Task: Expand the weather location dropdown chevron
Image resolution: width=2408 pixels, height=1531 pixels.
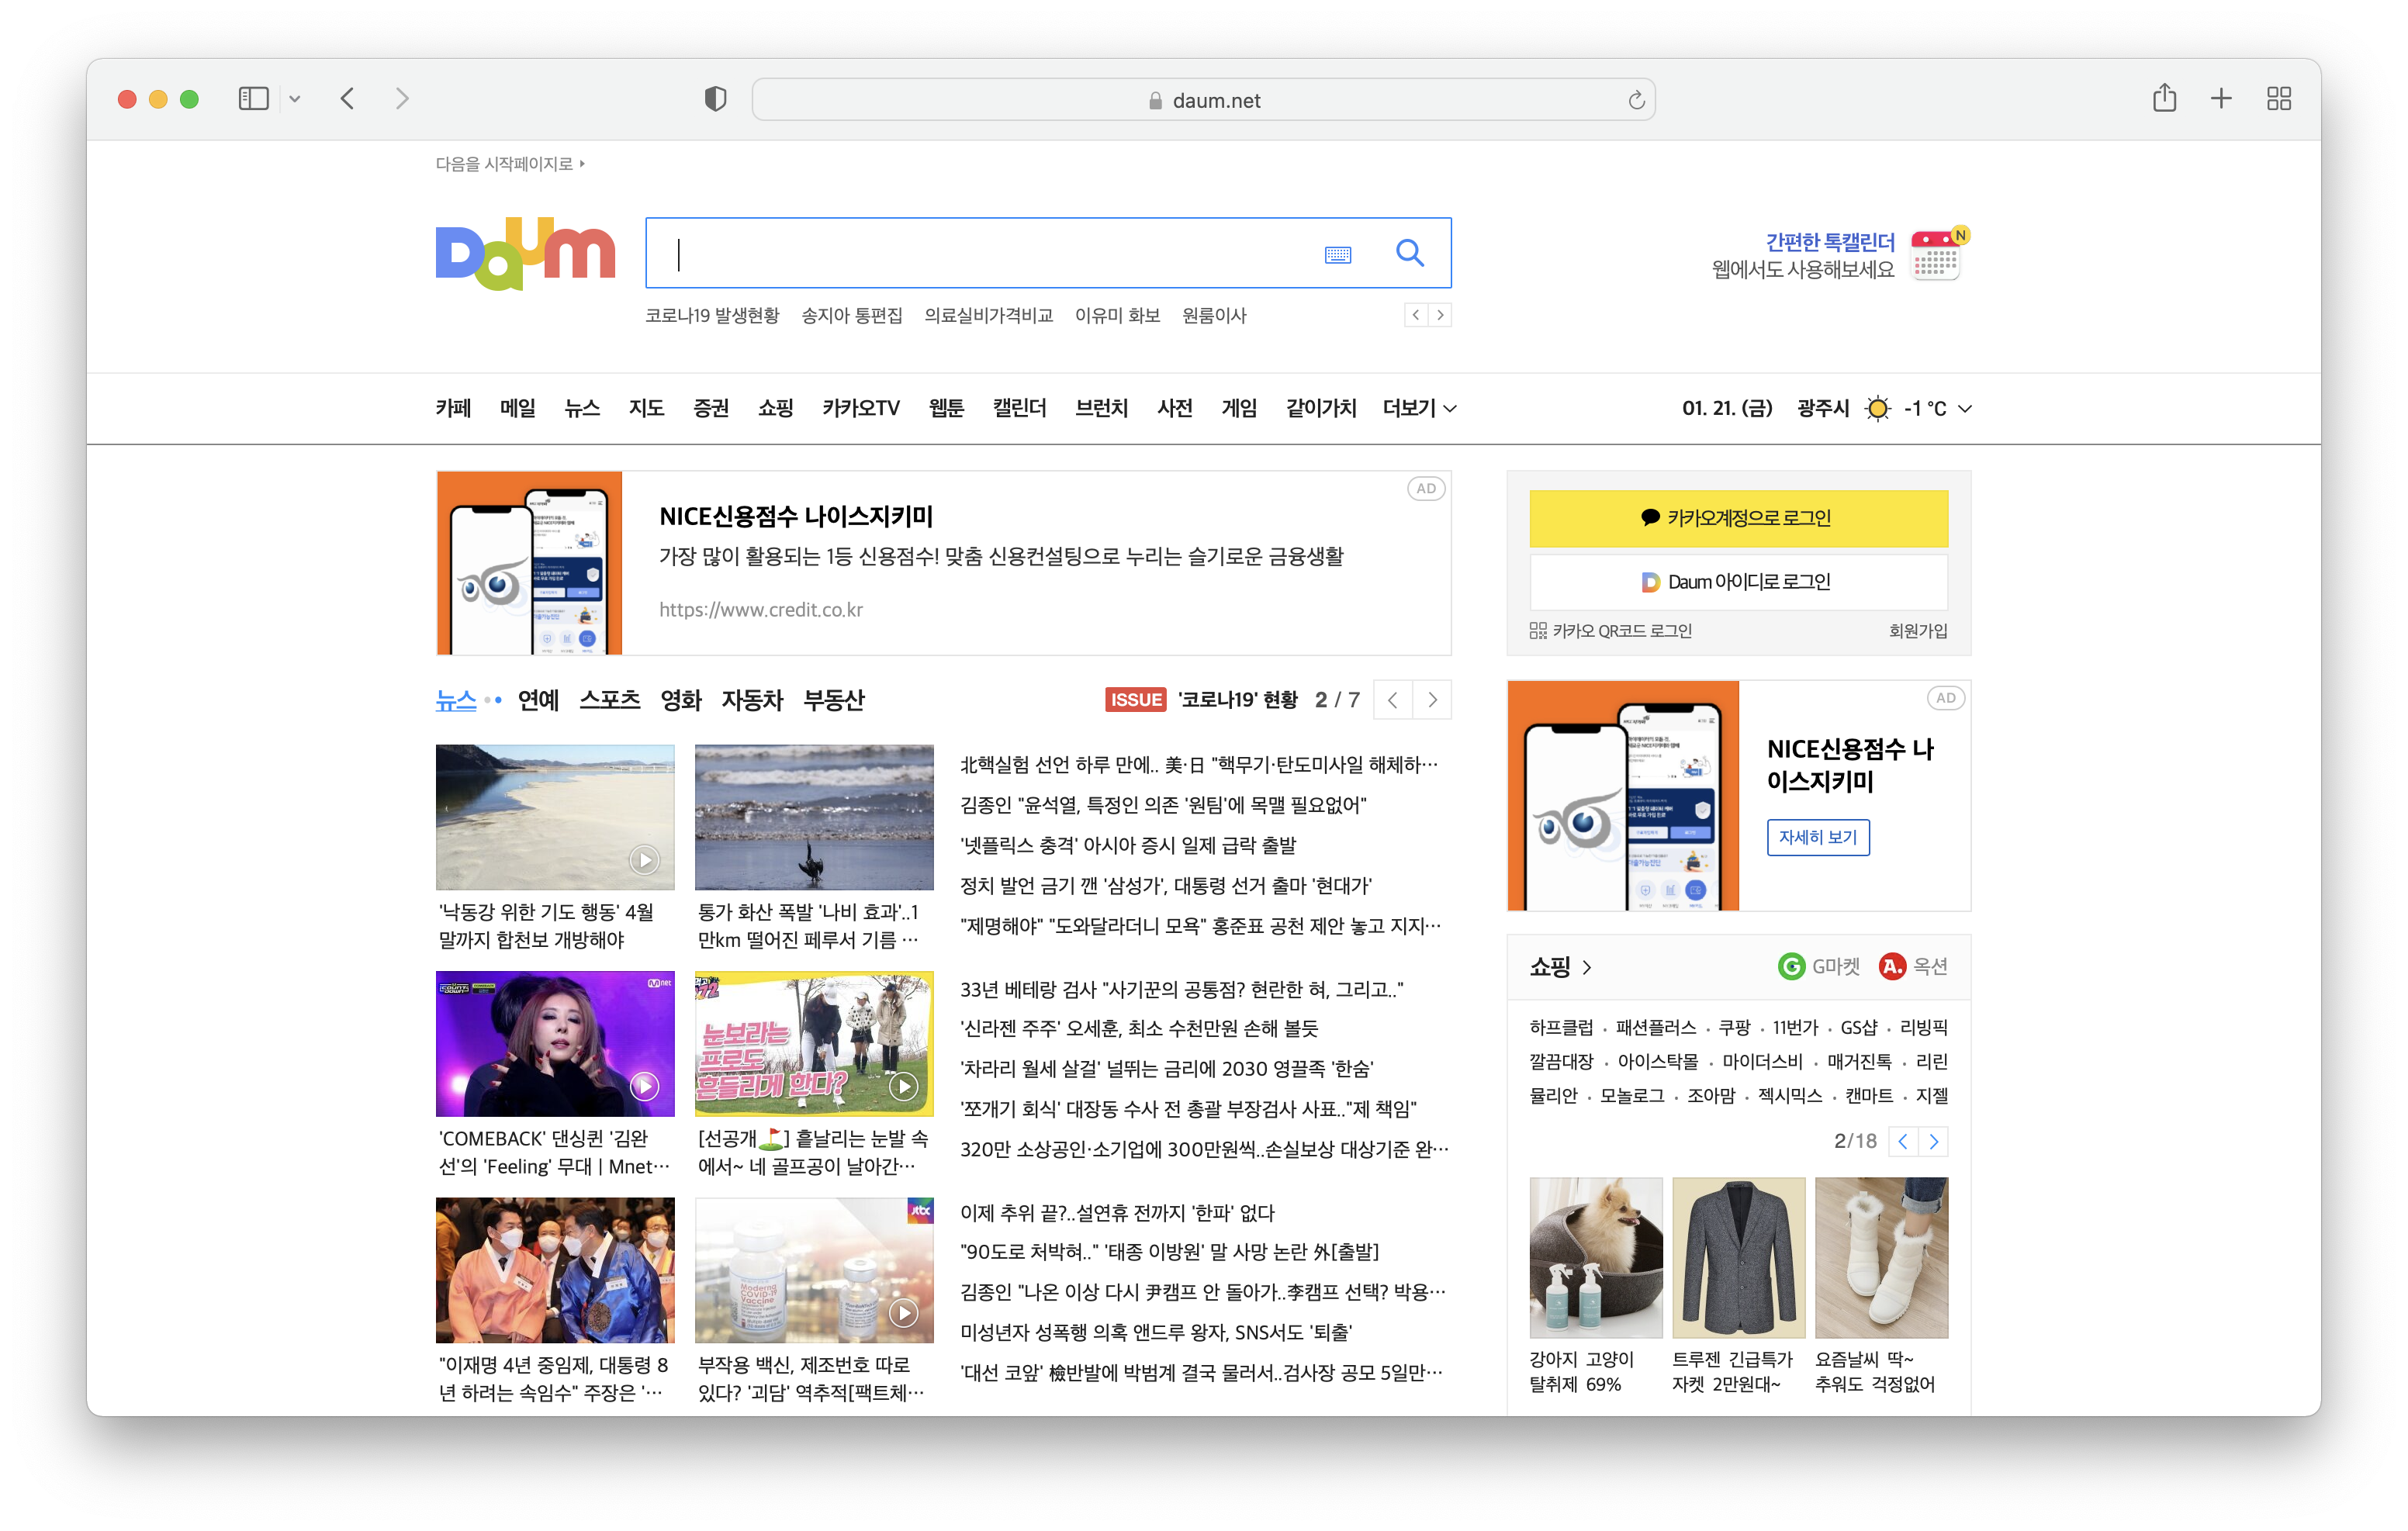Action: tap(1965, 408)
